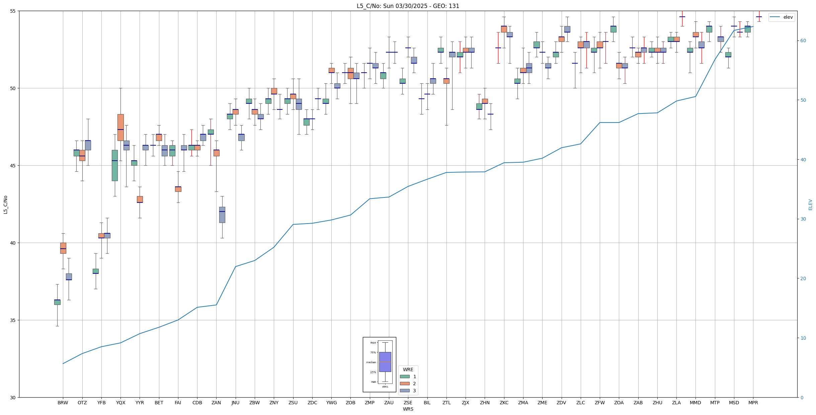Image resolution: width=816 pixels, height=415 pixels.
Task: Click the blue-gray WRE 3 legend swatch
Action: [404, 391]
